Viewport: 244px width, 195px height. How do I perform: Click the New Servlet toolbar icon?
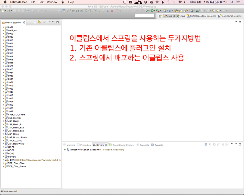point(170,11)
